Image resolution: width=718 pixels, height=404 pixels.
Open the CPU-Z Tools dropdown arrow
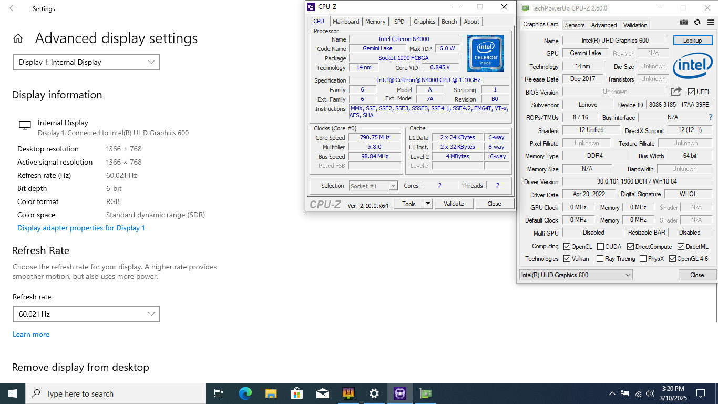click(x=428, y=204)
